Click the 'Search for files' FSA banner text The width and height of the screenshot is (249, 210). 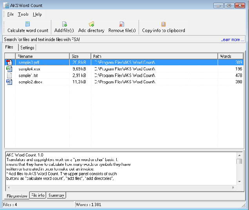click(42, 39)
